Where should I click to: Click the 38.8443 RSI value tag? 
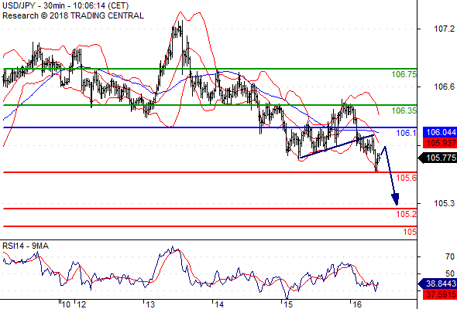click(x=437, y=284)
